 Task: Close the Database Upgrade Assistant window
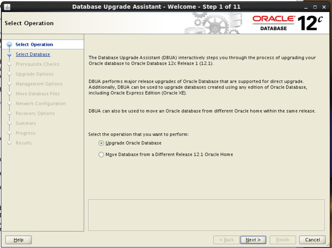click(324, 7)
